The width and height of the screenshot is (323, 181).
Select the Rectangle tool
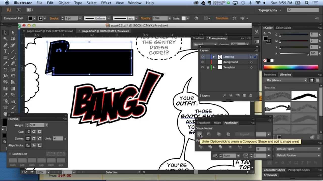point(5,58)
